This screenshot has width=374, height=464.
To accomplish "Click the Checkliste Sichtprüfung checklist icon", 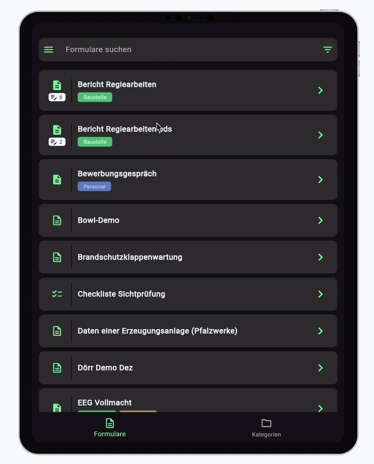I will (57, 294).
